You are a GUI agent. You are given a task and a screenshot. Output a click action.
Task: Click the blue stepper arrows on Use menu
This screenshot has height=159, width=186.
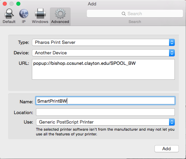click(x=172, y=122)
